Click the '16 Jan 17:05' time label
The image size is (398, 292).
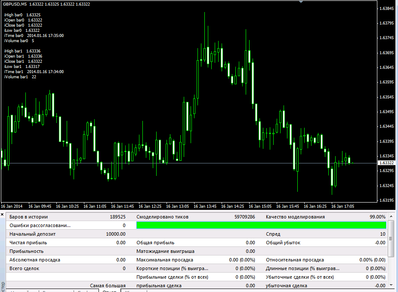[342, 206]
